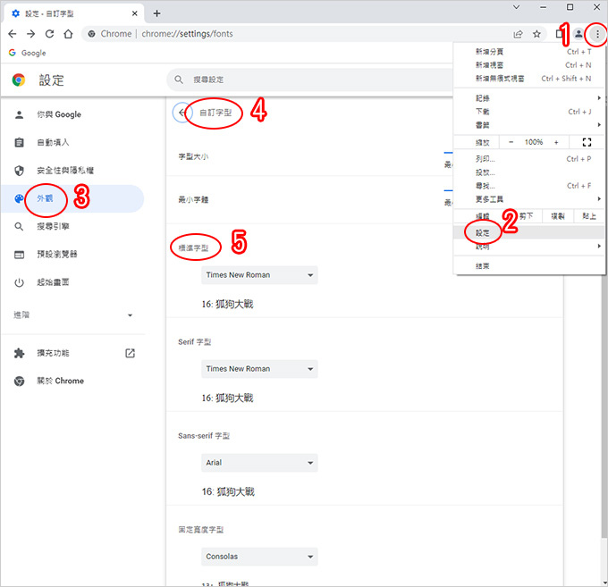Select 外觀 in settings sidebar
Screen dimensions: 608x587
coord(72,198)
